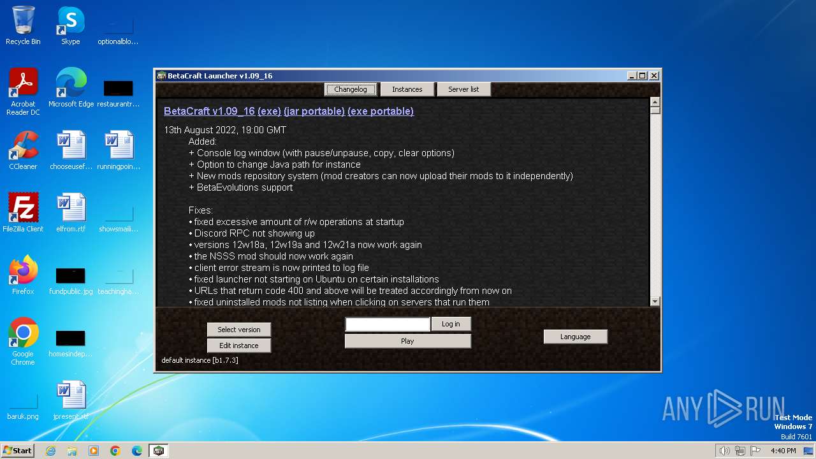
Task: Click the Edit instance button
Action: coord(239,346)
